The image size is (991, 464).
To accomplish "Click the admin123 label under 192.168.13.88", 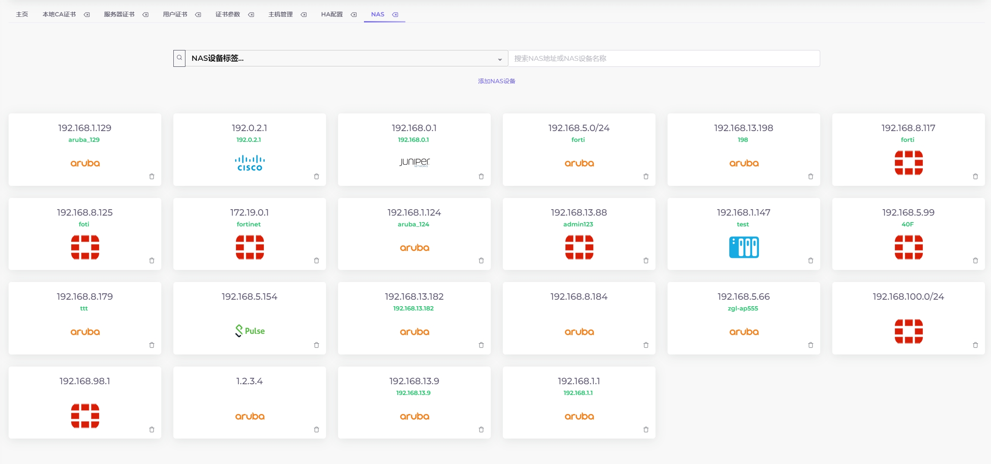I will point(578,224).
